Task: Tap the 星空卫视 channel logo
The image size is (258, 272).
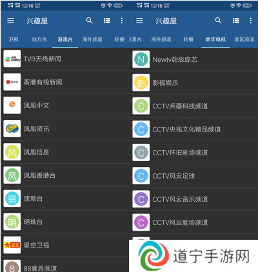Action: point(12,245)
